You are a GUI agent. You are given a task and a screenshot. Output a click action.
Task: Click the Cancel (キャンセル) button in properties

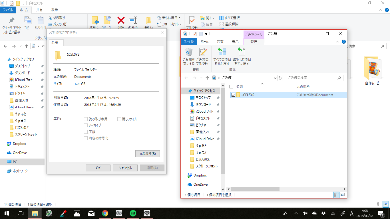click(x=125, y=168)
